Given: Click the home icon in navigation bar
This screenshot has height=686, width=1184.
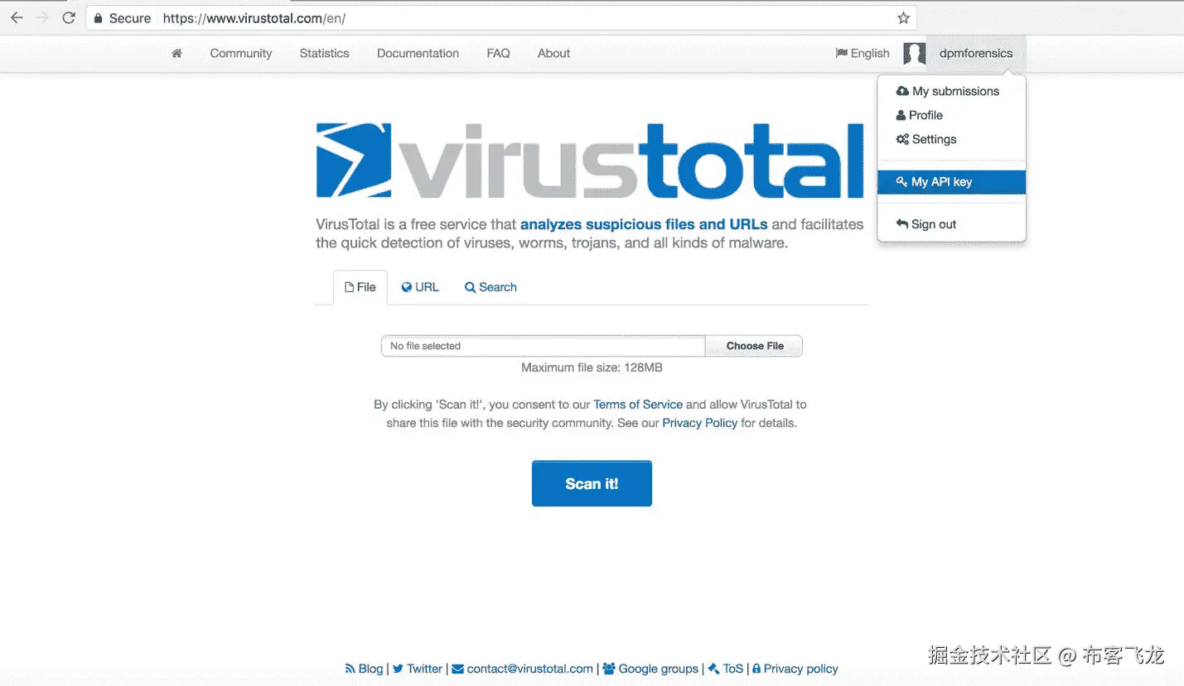Looking at the screenshot, I should coord(176,53).
